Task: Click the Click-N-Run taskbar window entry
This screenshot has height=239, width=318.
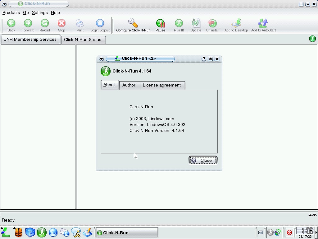Action: pyautogui.click(x=127, y=232)
